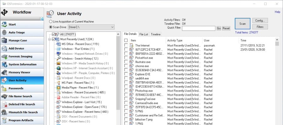Select the Illustrator.exe row
The height and width of the screenshot is (125, 283).
tap(199, 62)
